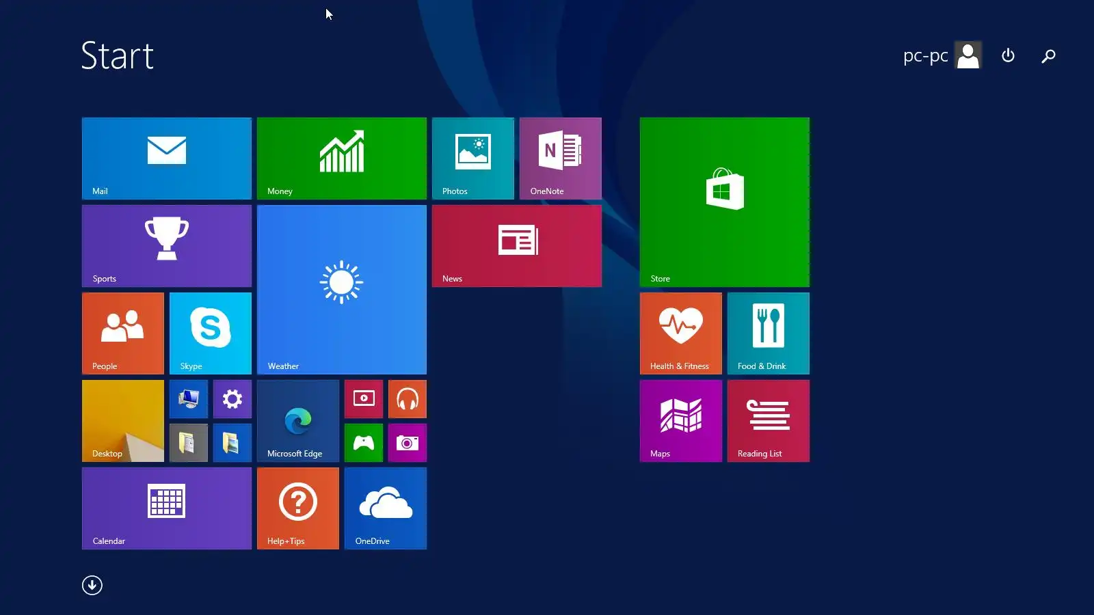The image size is (1094, 615).
Task: Launch the Store tile
Action: coord(725,202)
